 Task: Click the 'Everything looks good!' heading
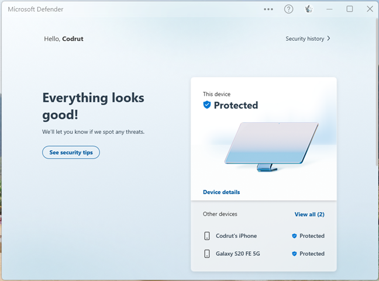coord(94,106)
